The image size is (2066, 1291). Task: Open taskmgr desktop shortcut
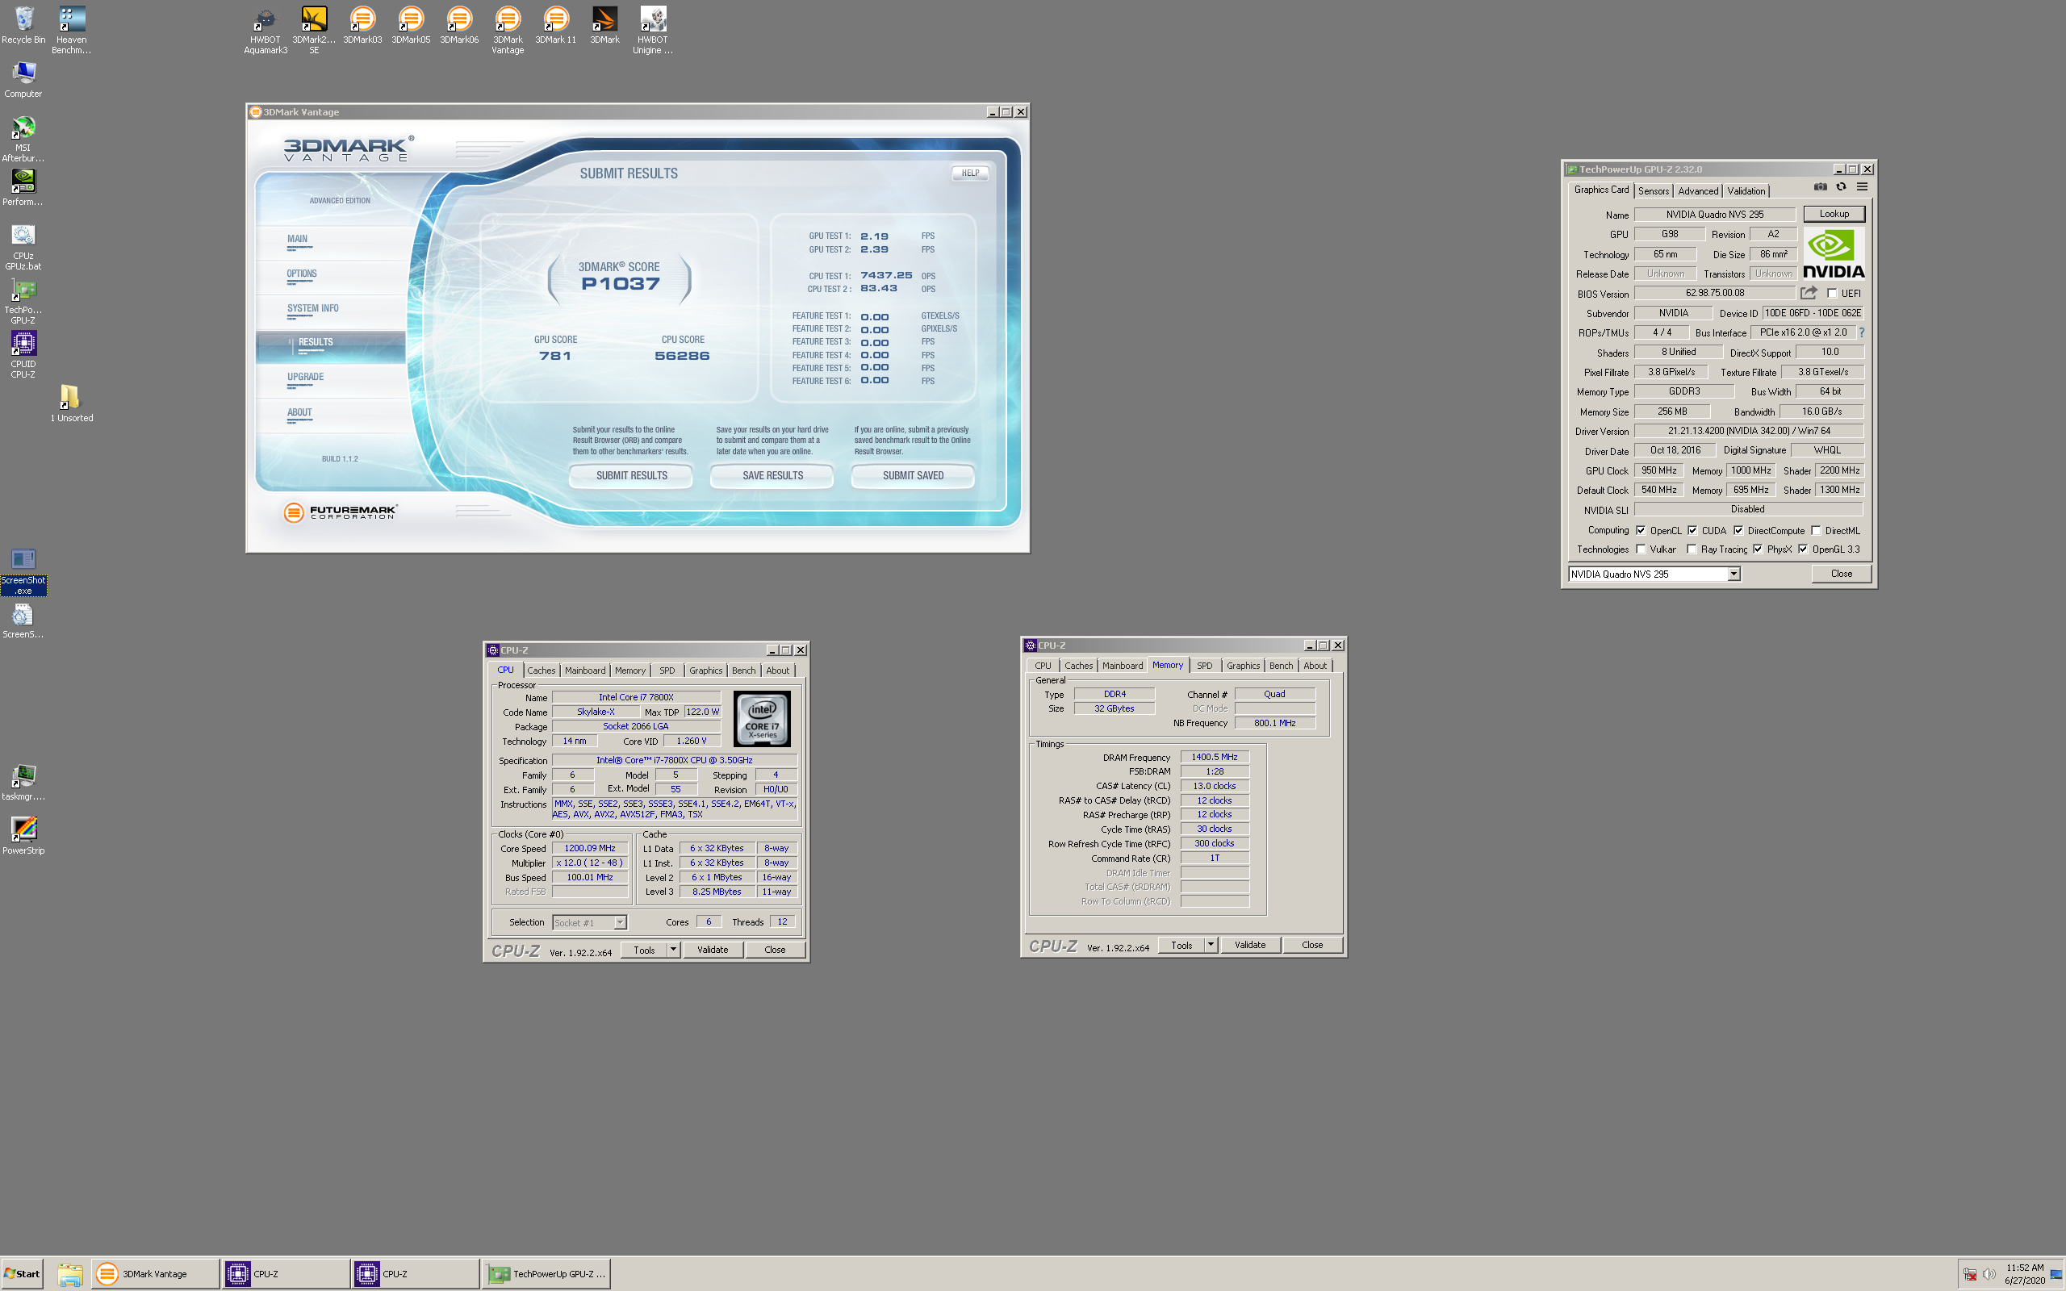[x=23, y=782]
